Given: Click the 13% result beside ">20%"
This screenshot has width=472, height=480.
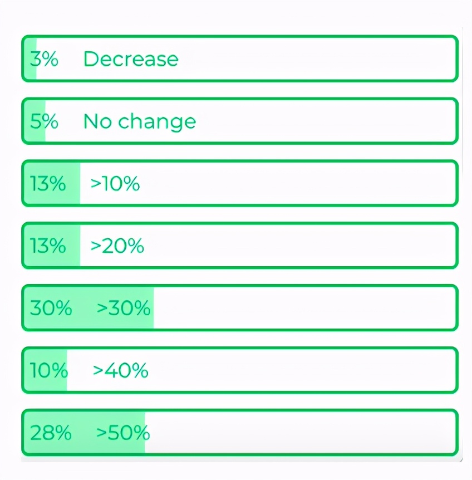Looking at the screenshot, I should tap(48, 246).
